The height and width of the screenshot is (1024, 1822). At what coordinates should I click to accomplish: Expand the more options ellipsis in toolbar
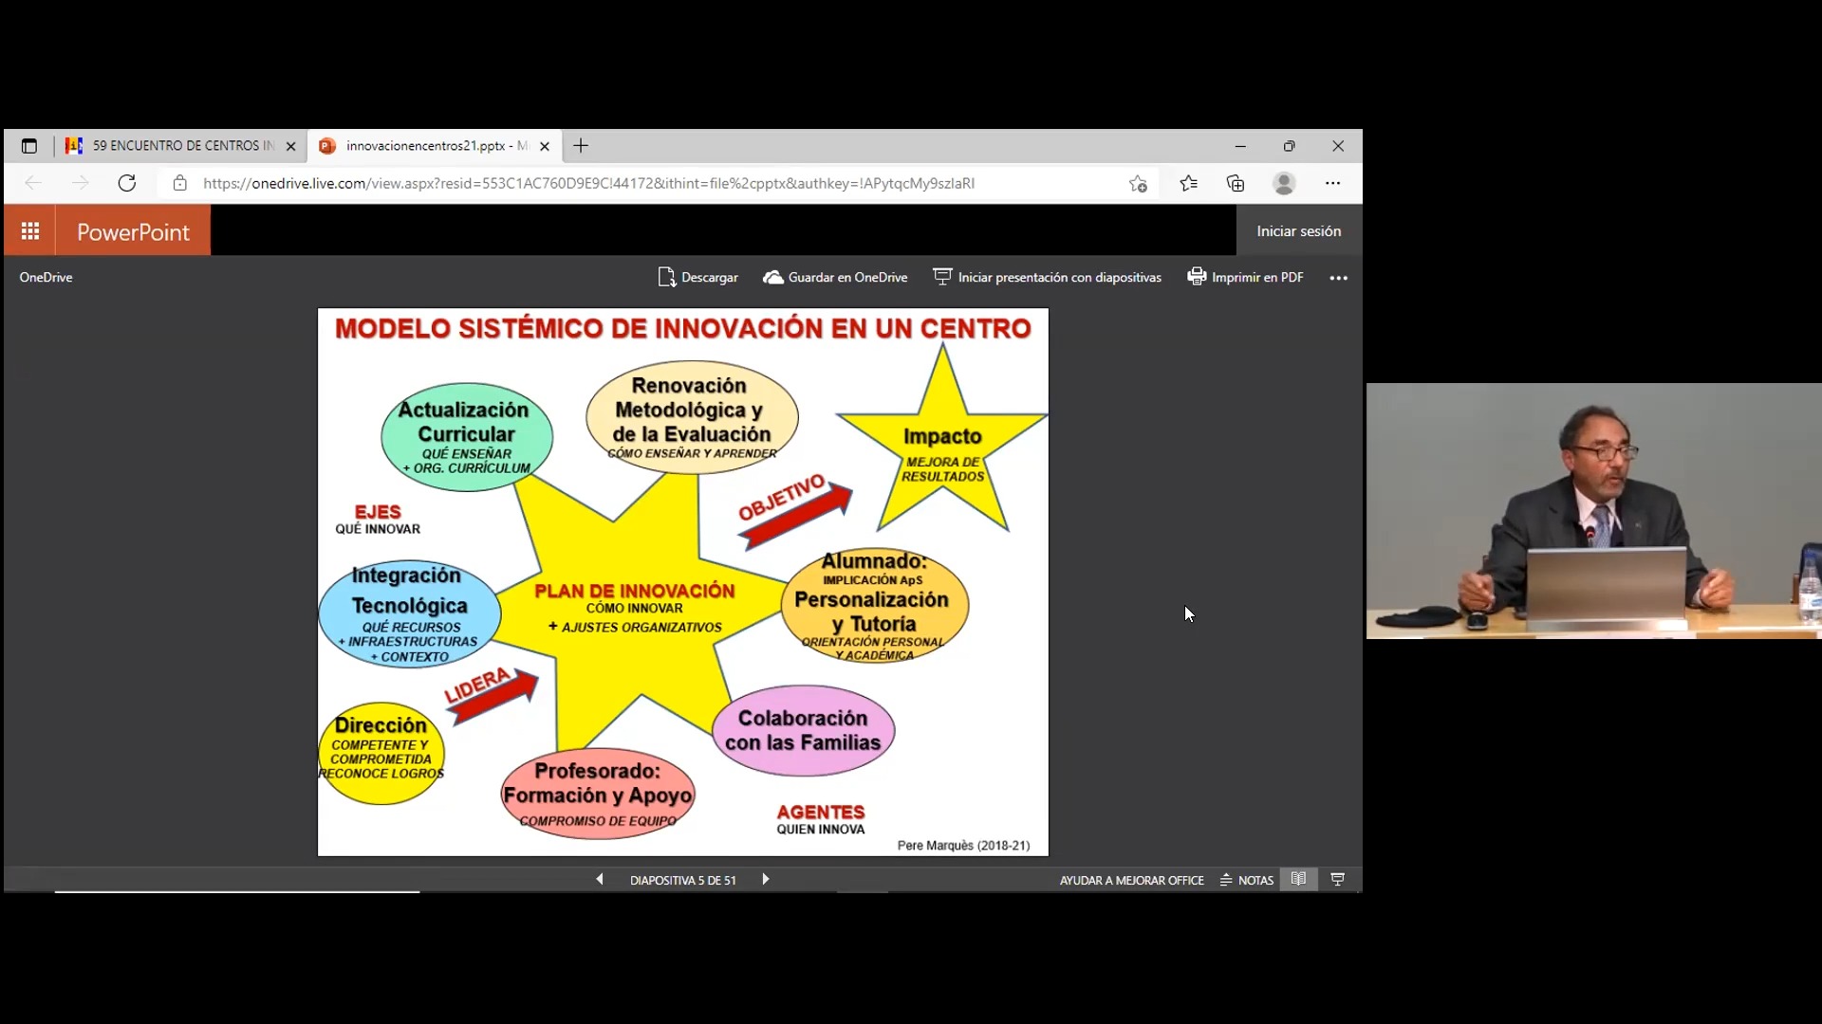[1338, 278]
